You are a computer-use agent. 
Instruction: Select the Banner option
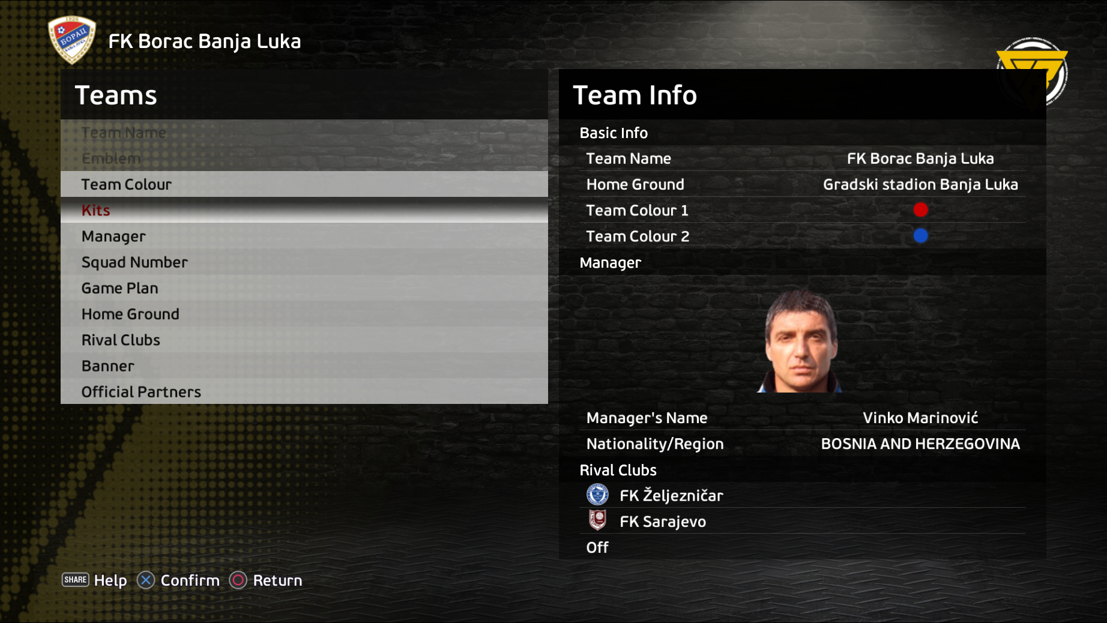(304, 365)
